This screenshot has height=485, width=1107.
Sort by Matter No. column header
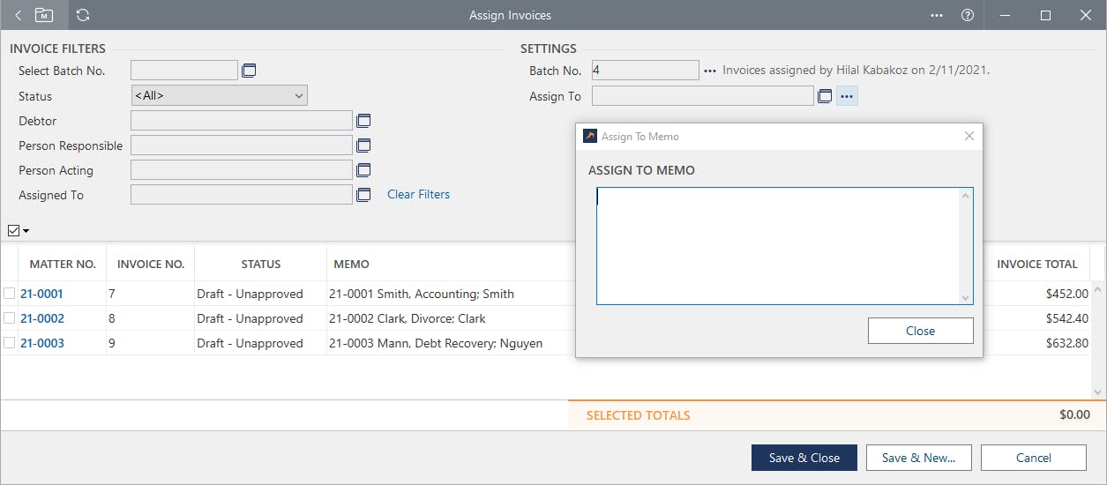(x=63, y=264)
